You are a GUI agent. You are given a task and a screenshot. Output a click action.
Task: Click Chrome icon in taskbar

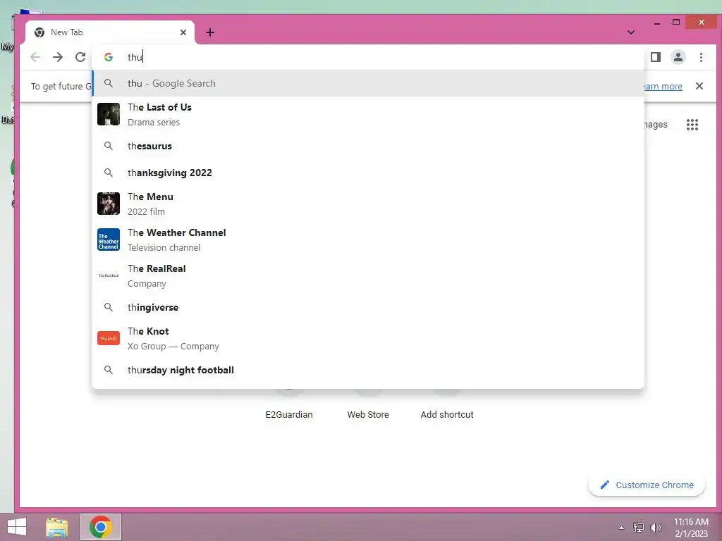[101, 527]
